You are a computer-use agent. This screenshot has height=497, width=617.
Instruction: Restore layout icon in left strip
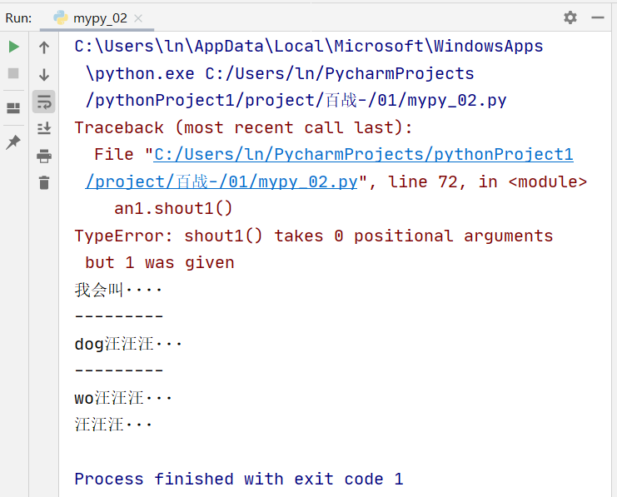click(13, 108)
